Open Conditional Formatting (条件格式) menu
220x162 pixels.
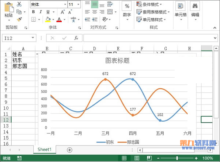tap(151, 4)
